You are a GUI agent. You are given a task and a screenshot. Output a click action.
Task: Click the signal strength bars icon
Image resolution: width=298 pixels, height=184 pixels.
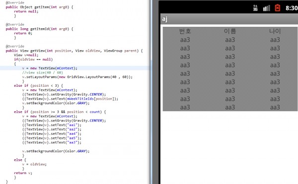tap(266, 8)
